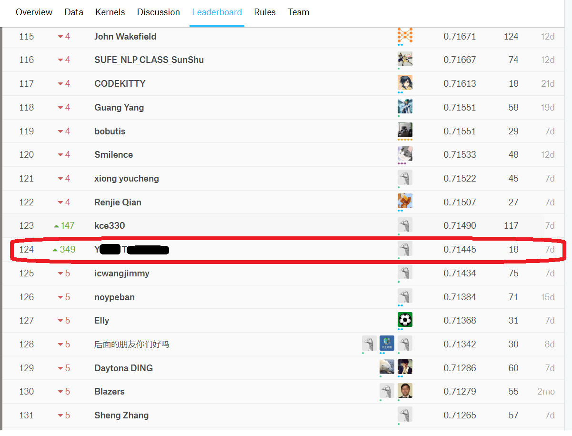Click the noypeban name
This screenshot has height=436, width=572.
pyautogui.click(x=115, y=297)
